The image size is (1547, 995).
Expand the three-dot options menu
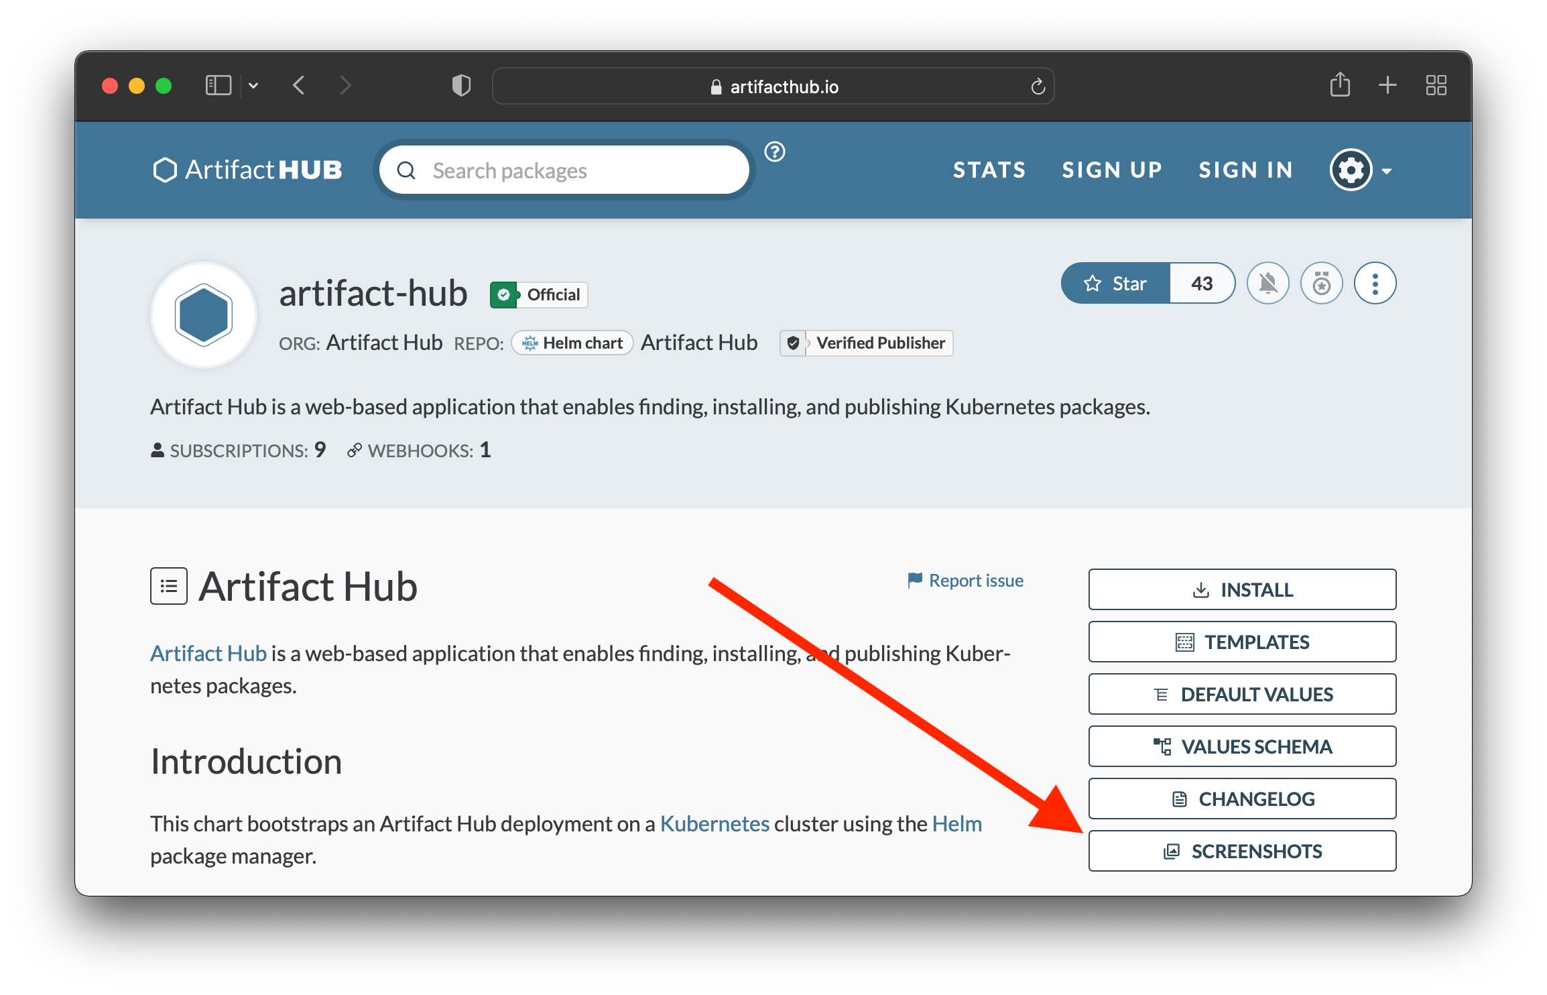[x=1377, y=283]
